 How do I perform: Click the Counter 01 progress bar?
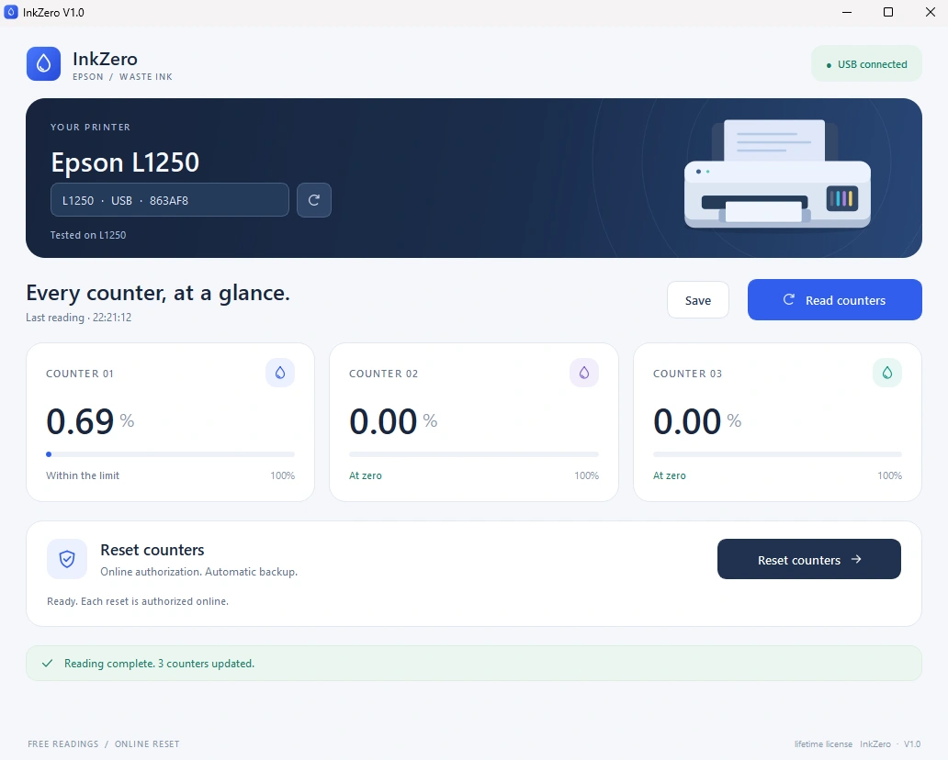(x=171, y=454)
